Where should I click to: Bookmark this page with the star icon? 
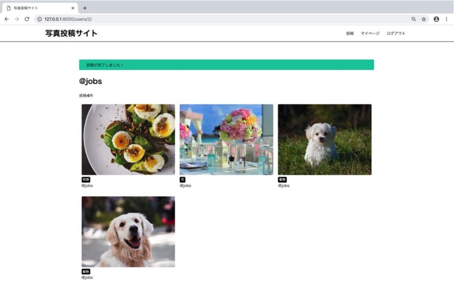(x=423, y=19)
